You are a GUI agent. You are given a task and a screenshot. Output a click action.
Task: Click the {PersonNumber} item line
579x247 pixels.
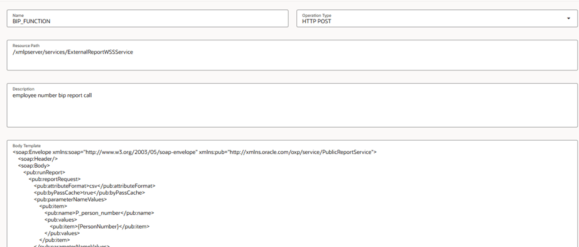point(100,227)
